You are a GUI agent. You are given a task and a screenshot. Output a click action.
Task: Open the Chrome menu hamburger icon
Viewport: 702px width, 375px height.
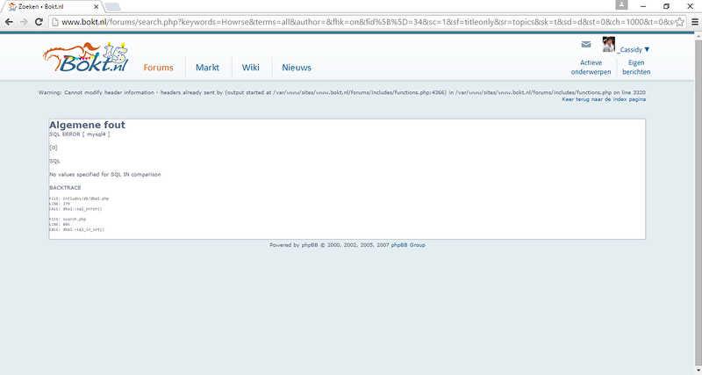692,21
